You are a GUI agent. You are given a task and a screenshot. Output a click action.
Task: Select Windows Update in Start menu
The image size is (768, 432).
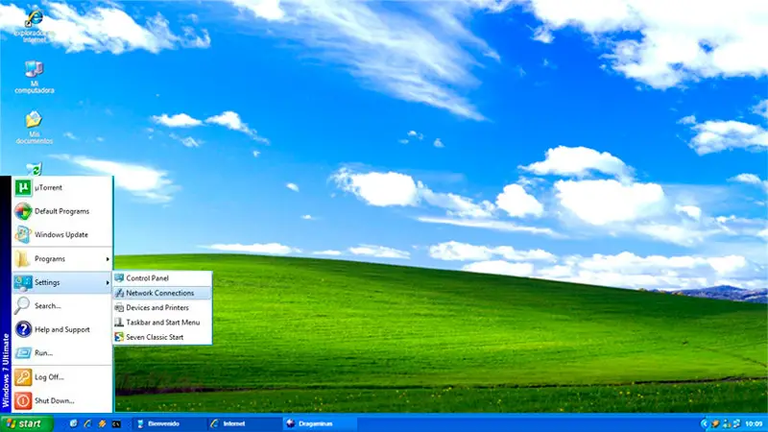pyautogui.click(x=62, y=234)
